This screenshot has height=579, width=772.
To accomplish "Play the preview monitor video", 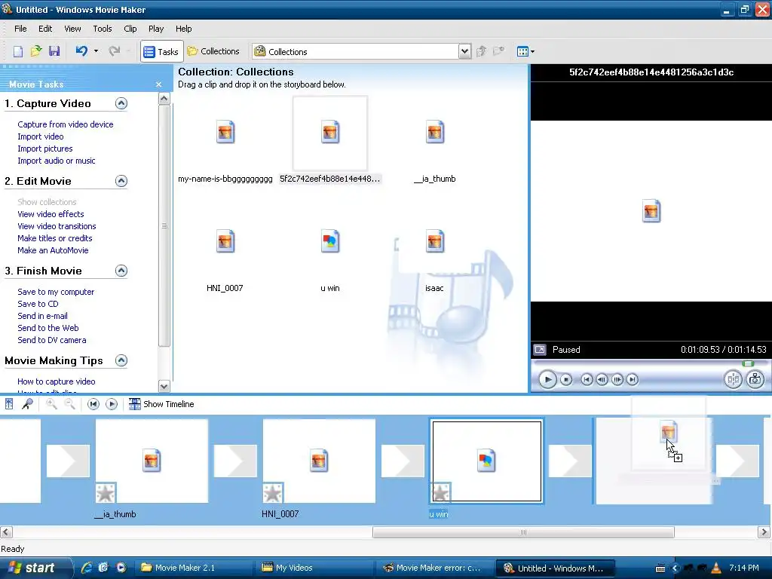I will pyautogui.click(x=547, y=380).
